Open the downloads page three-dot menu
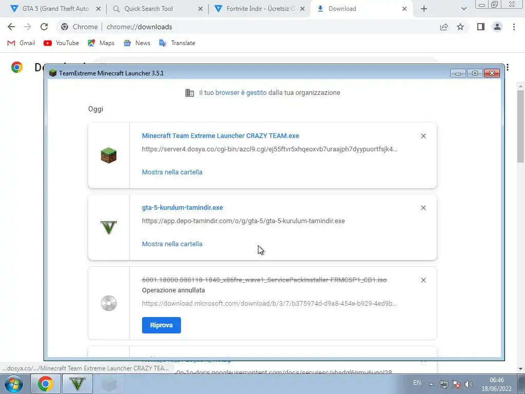Screen dimensions: 525x394 pyautogui.click(x=508, y=67)
